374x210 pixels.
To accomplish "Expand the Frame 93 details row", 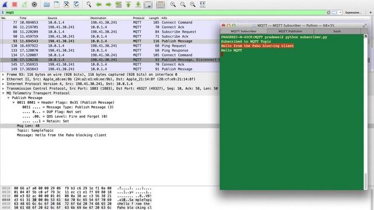I will (3, 75).
